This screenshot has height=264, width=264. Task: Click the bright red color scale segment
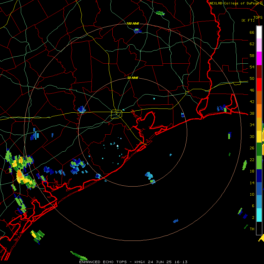(x=259, y=84)
